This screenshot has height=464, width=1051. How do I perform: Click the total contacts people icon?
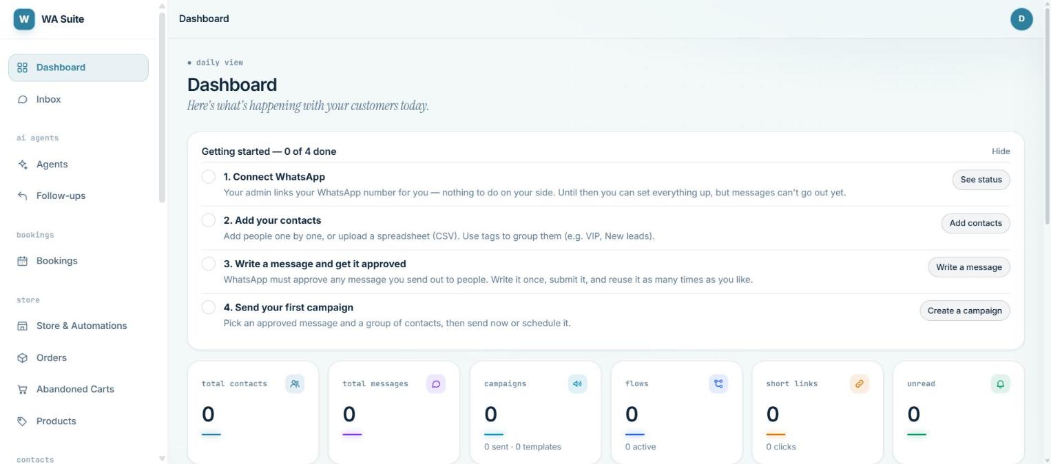point(295,384)
